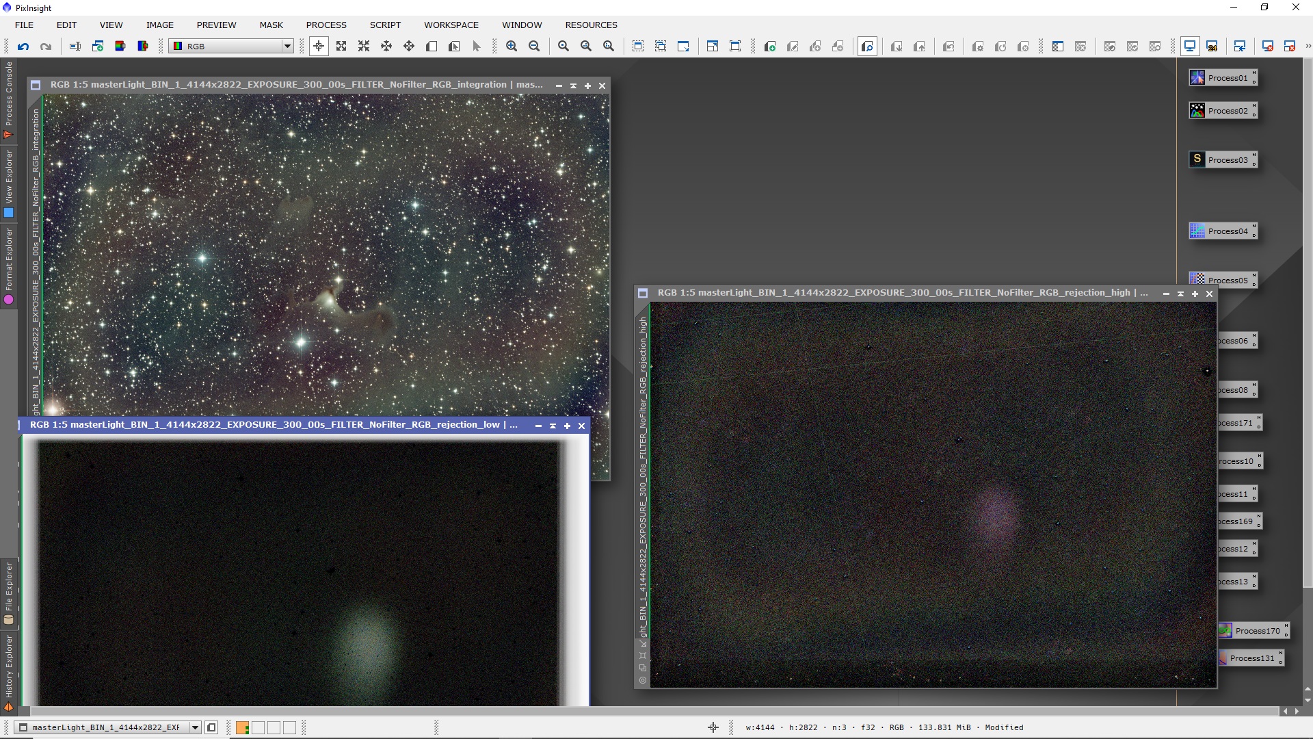This screenshot has width=1313, height=739.
Task: Click the Process04 process icon
Action: 1223,231
